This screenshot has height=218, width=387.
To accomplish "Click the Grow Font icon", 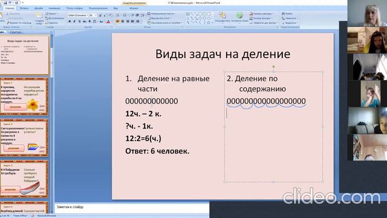I will (x=100, y=15).
